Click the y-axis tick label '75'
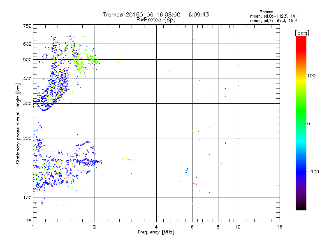 pos(29,221)
